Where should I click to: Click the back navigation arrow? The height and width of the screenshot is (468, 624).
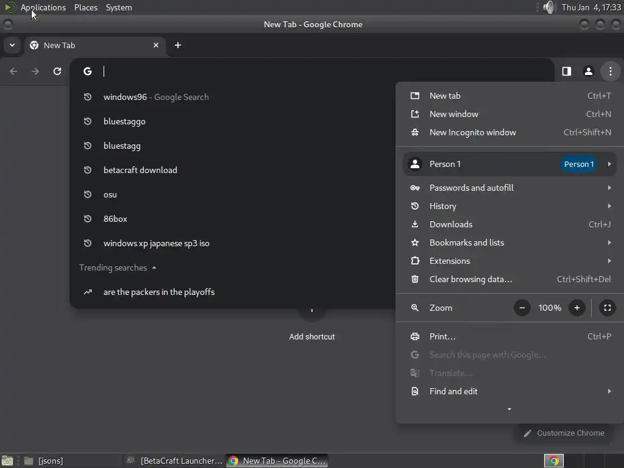coord(13,71)
